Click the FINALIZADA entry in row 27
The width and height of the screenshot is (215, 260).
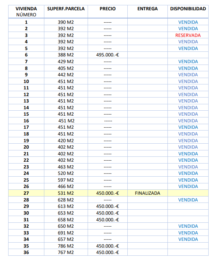[x=147, y=193]
